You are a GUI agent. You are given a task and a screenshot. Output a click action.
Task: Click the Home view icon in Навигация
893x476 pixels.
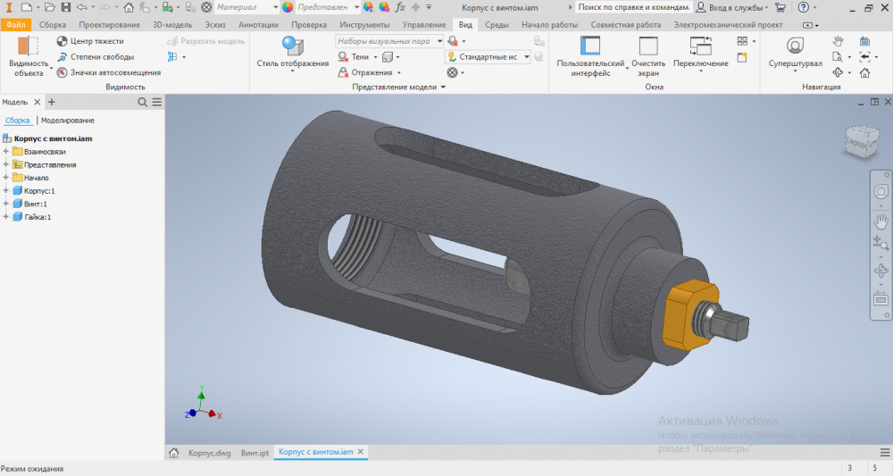click(864, 73)
